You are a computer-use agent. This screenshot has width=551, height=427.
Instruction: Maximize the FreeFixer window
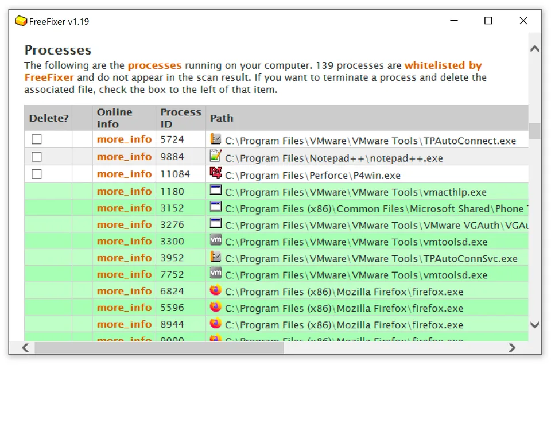[x=488, y=21]
